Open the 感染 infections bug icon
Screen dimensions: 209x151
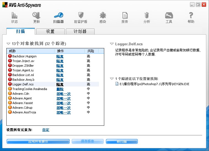(103, 15)
